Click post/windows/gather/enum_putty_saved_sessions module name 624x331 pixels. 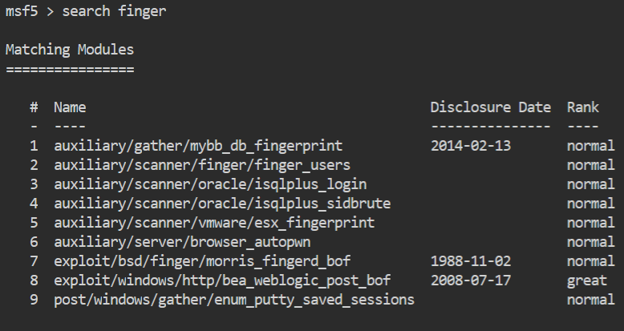coord(233,300)
